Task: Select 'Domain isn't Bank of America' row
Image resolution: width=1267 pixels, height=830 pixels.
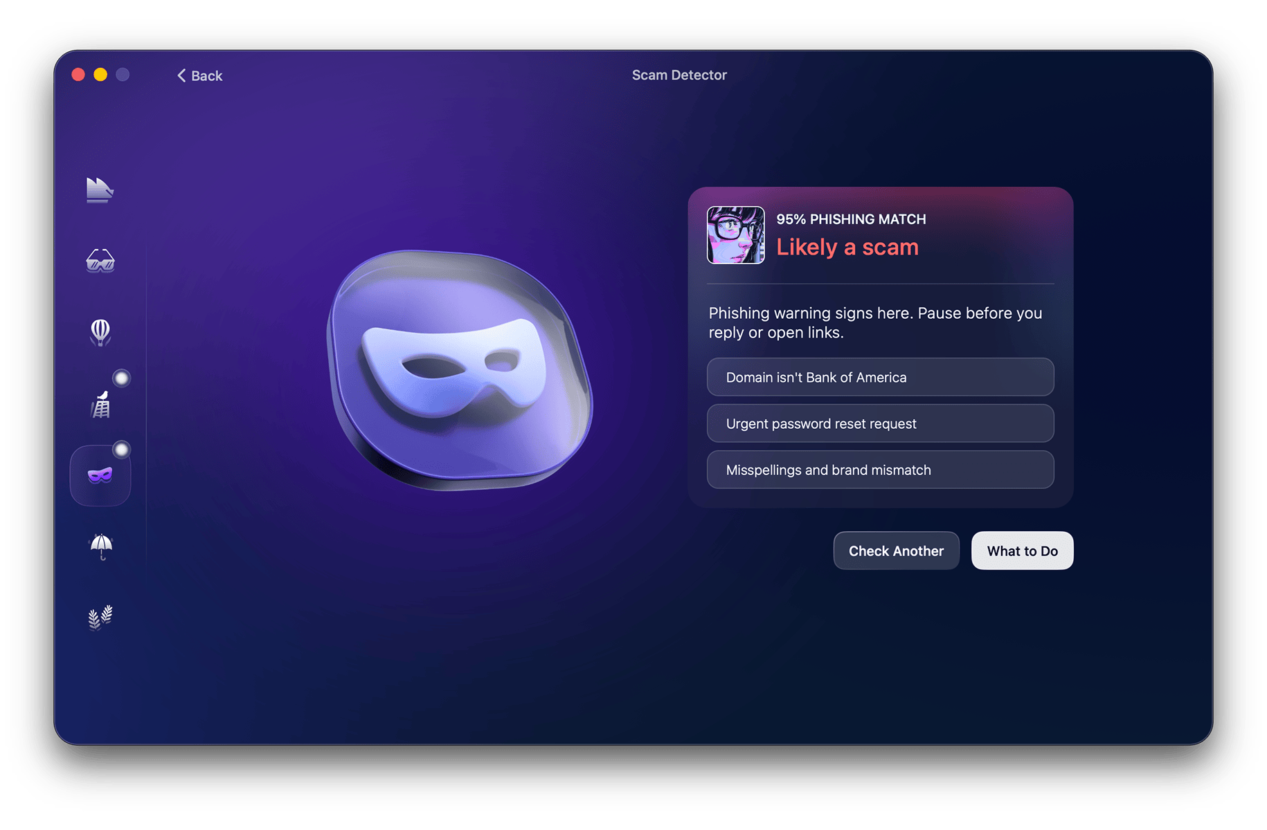Action: pyautogui.click(x=880, y=377)
